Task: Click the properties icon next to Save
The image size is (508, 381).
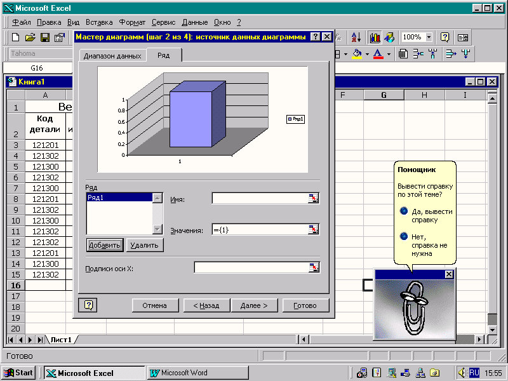Action: [59, 37]
